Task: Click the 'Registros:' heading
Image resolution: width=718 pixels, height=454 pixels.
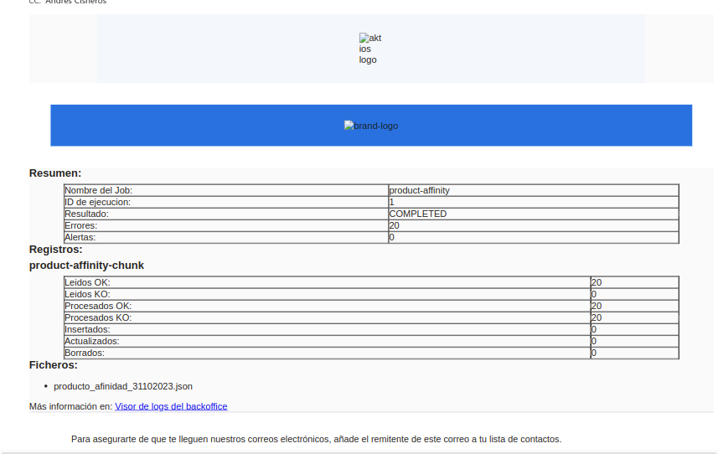Action: point(56,250)
